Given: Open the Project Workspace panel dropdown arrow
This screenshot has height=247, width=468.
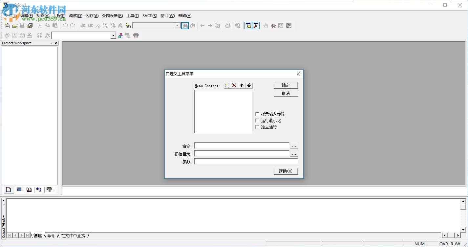Looking at the screenshot, I should click(52, 43).
